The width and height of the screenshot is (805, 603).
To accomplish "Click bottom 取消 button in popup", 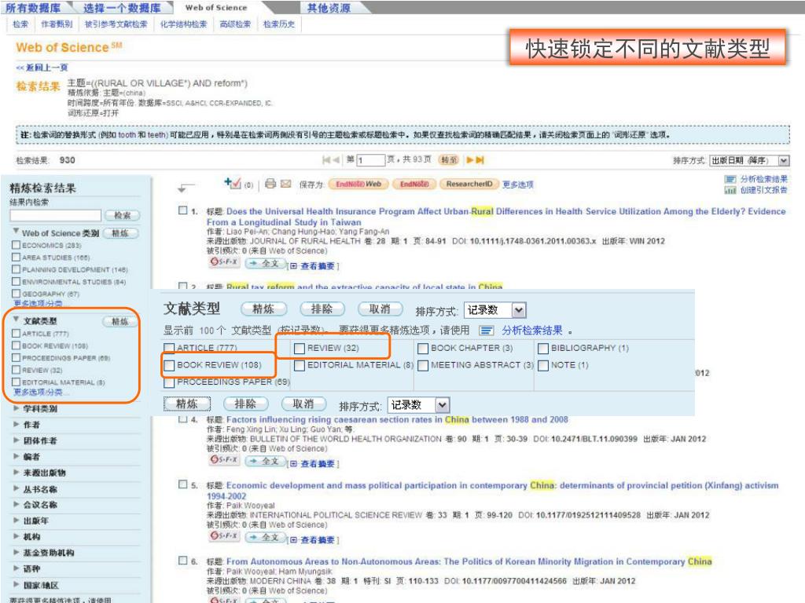I will coord(303,404).
